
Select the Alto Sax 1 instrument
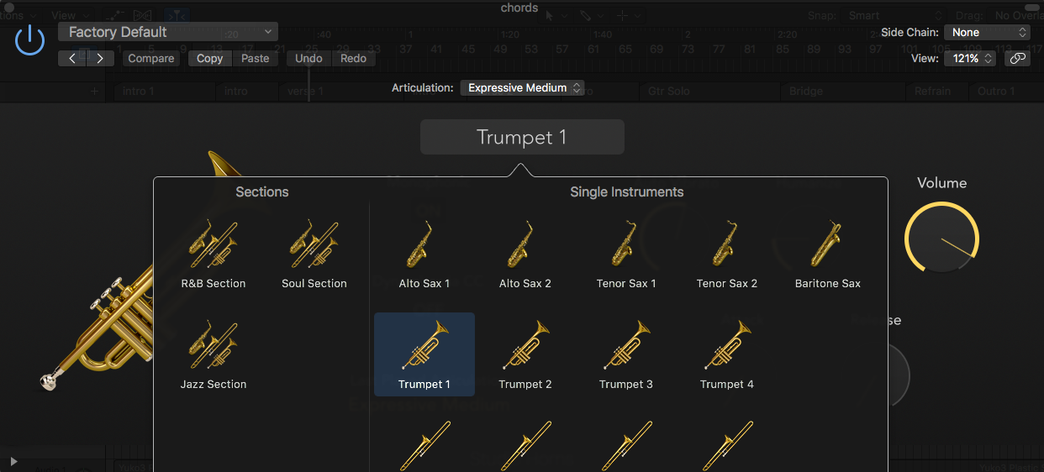pyautogui.click(x=424, y=253)
